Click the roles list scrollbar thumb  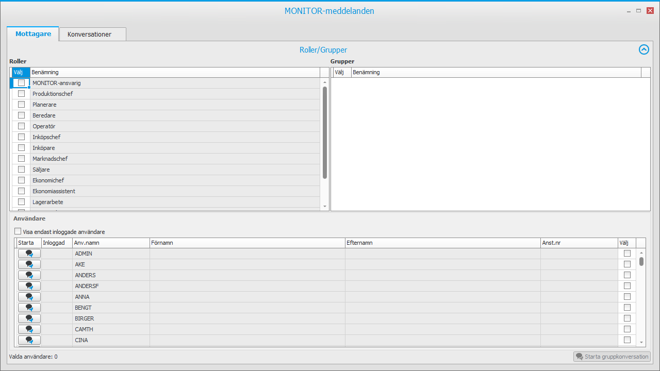point(325,132)
